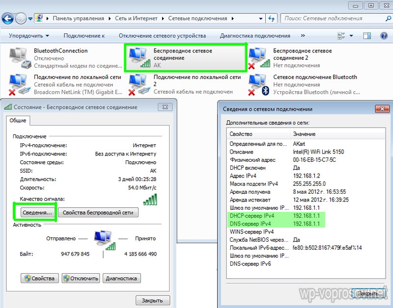Close the network details dialog via red X
The image size is (393, 308).
[382, 109]
